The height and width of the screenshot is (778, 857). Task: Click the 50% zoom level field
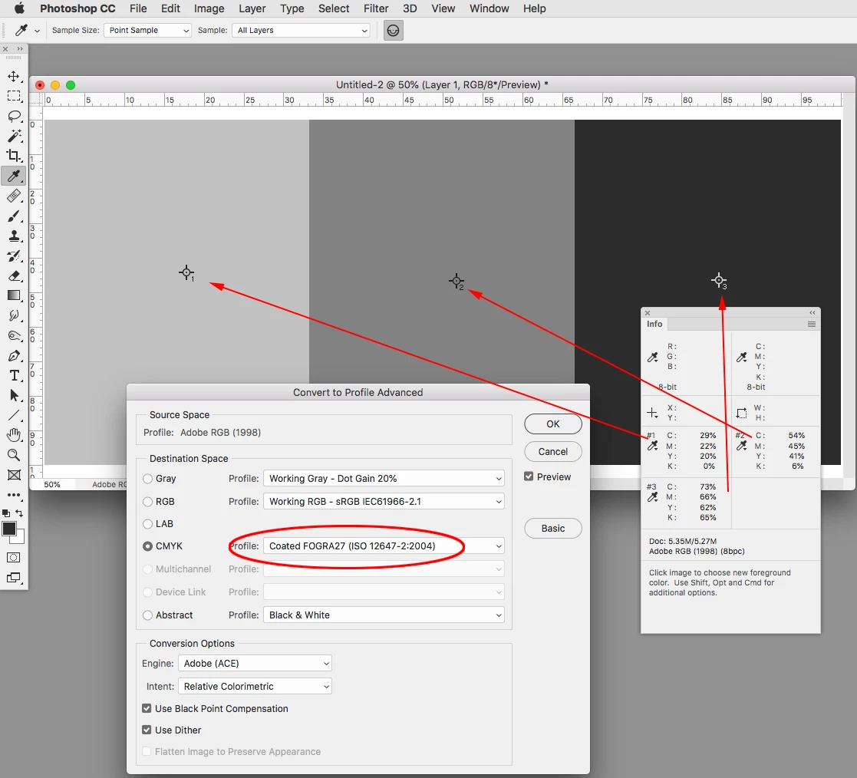[52, 484]
